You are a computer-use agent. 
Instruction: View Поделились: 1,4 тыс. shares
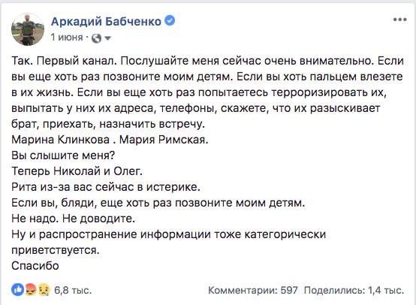click(354, 290)
